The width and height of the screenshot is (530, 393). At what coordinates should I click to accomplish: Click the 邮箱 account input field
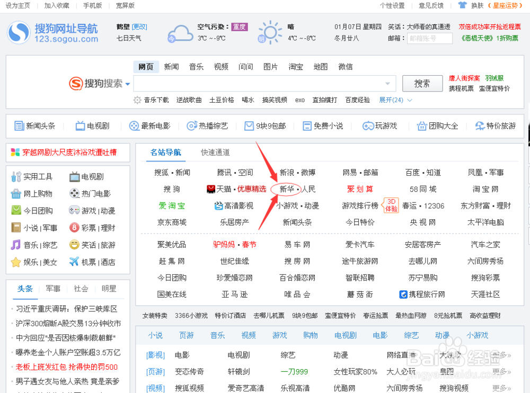[x=430, y=39]
